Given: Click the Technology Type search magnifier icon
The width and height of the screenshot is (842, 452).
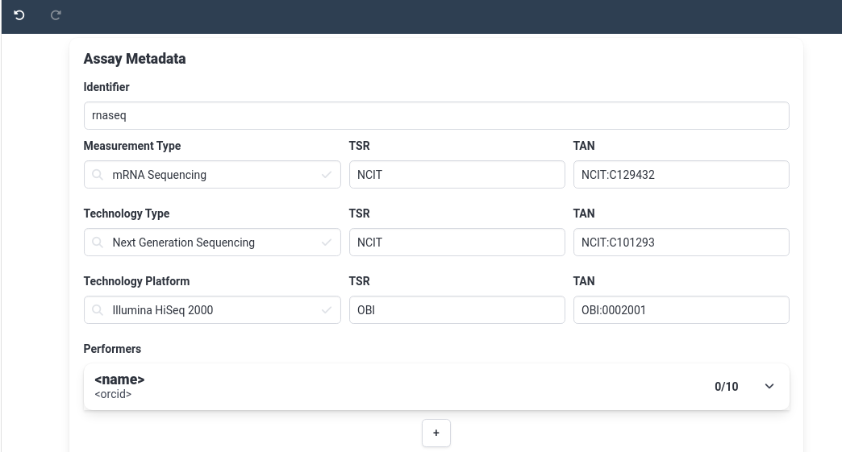Looking at the screenshot, I should tap(98, 243).
